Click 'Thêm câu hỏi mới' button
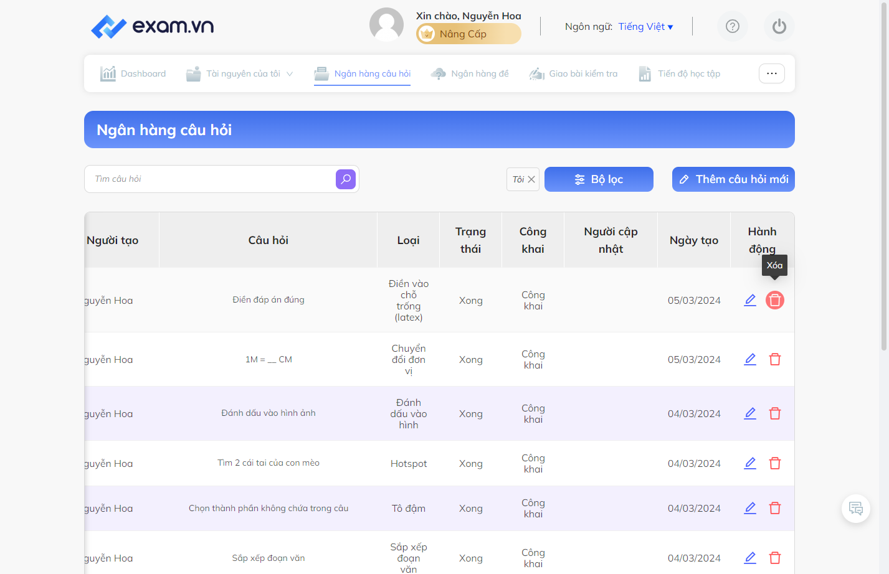The width and height of the screenshot is (889, 574). click(x=733, y=179)
